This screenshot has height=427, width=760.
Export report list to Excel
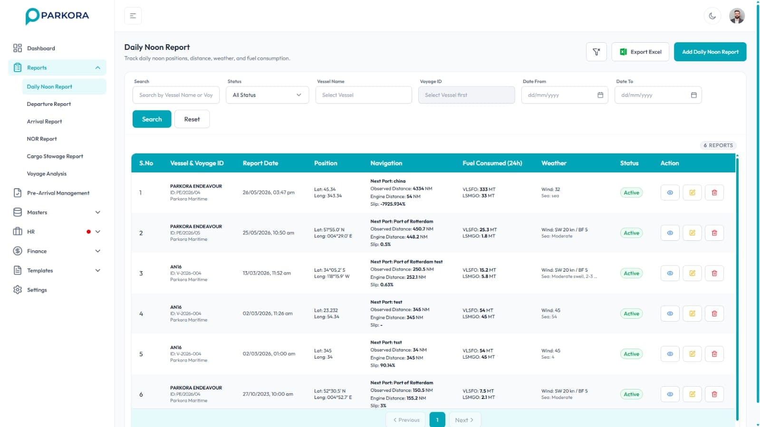click(x=640, y=52)
